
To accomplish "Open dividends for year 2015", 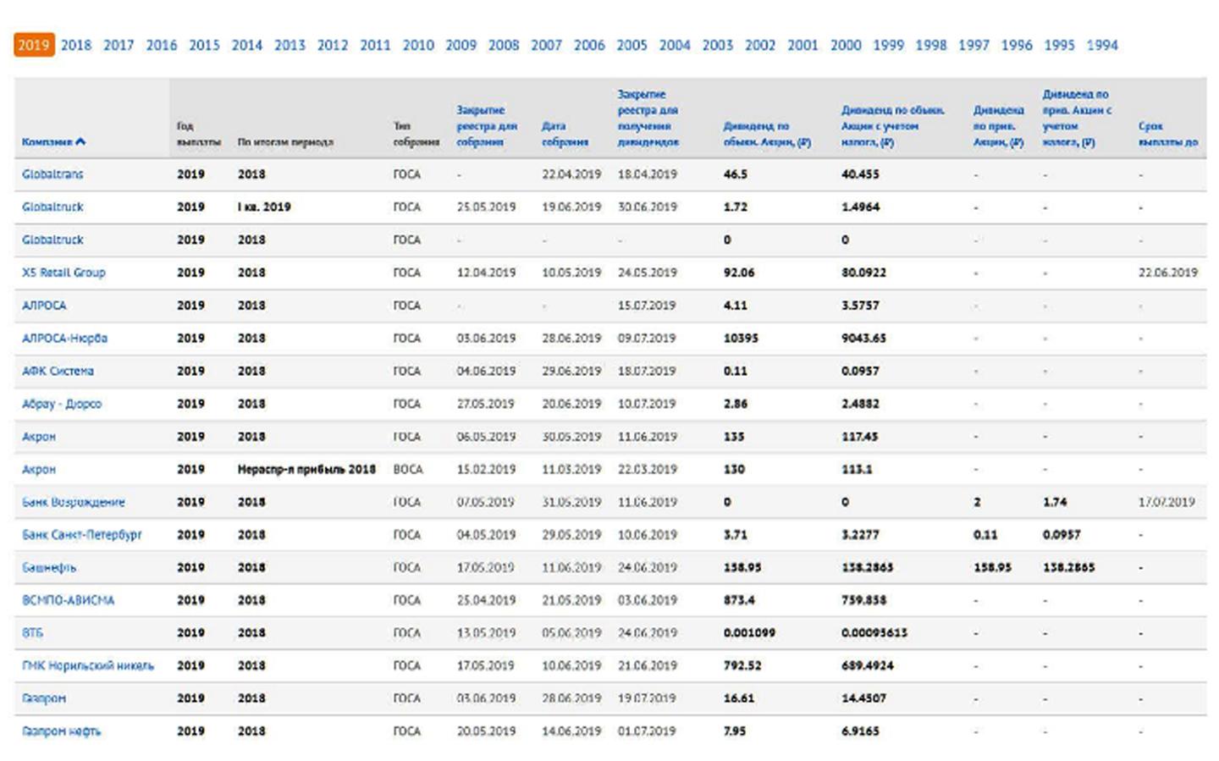I will click(x=204, y=45).
